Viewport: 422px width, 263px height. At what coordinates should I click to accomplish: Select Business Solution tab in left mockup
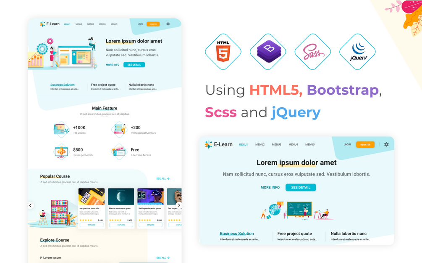(x=63, y=85)
